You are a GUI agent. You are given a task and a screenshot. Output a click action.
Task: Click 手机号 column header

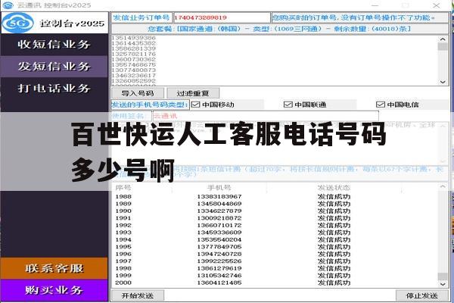(x=219, y=188)
